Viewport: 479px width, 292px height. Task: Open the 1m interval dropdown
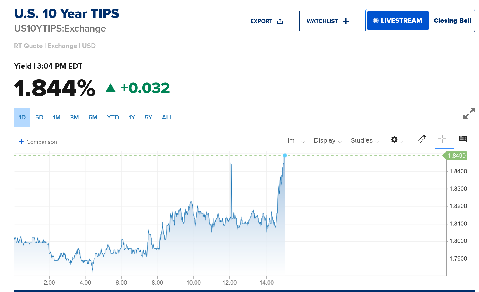(296, 140)
